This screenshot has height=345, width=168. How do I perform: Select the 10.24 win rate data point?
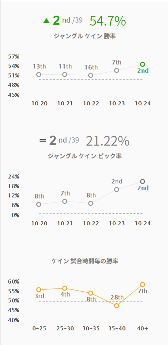(x=142, y=64)
